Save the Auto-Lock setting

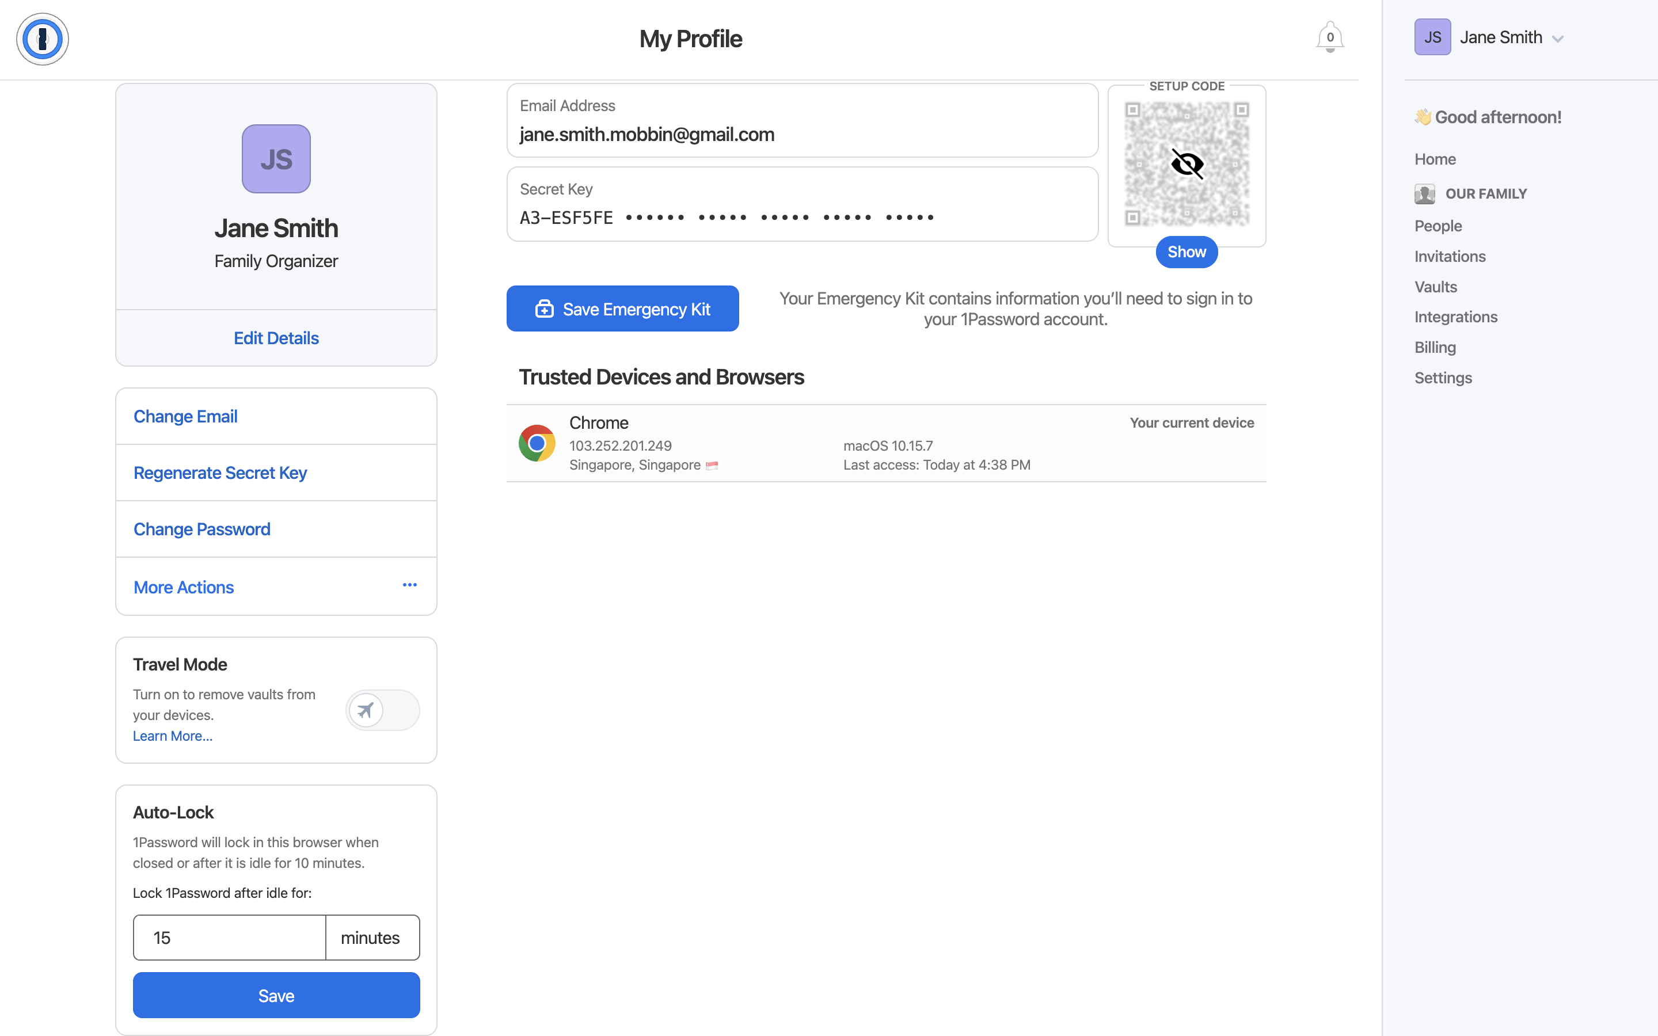coord(276,995)
